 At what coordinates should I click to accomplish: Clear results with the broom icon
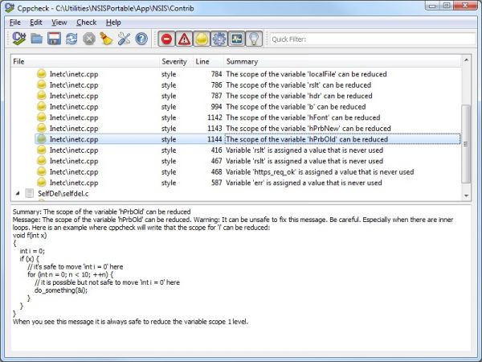coord(106,39)
